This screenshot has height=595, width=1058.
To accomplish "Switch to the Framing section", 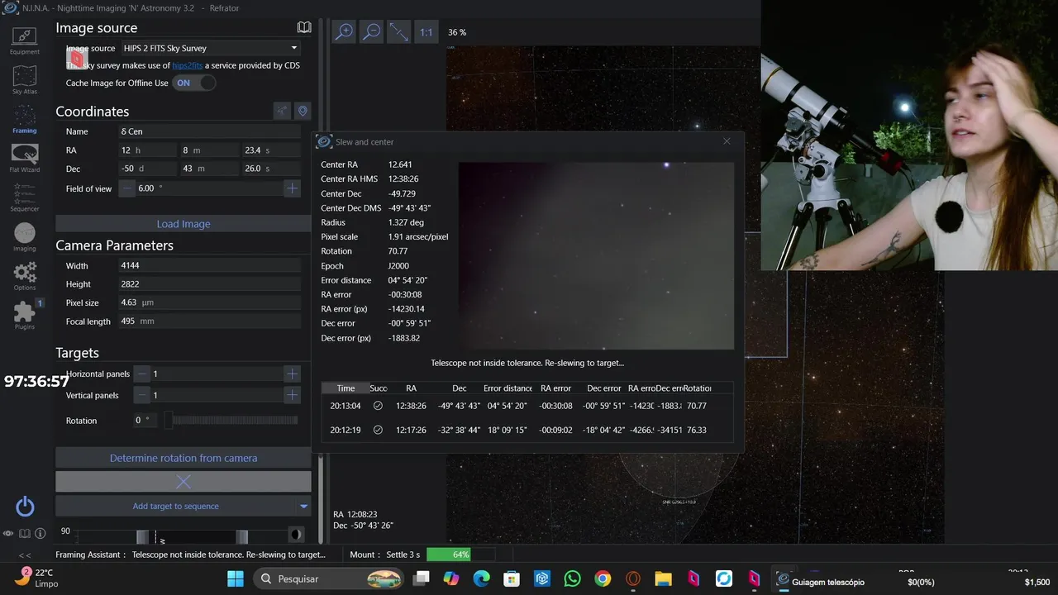I will click(x=25, y=120).
